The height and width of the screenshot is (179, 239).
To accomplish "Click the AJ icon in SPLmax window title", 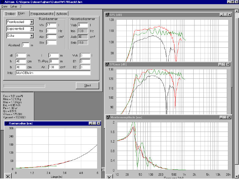I will (107, 64).
